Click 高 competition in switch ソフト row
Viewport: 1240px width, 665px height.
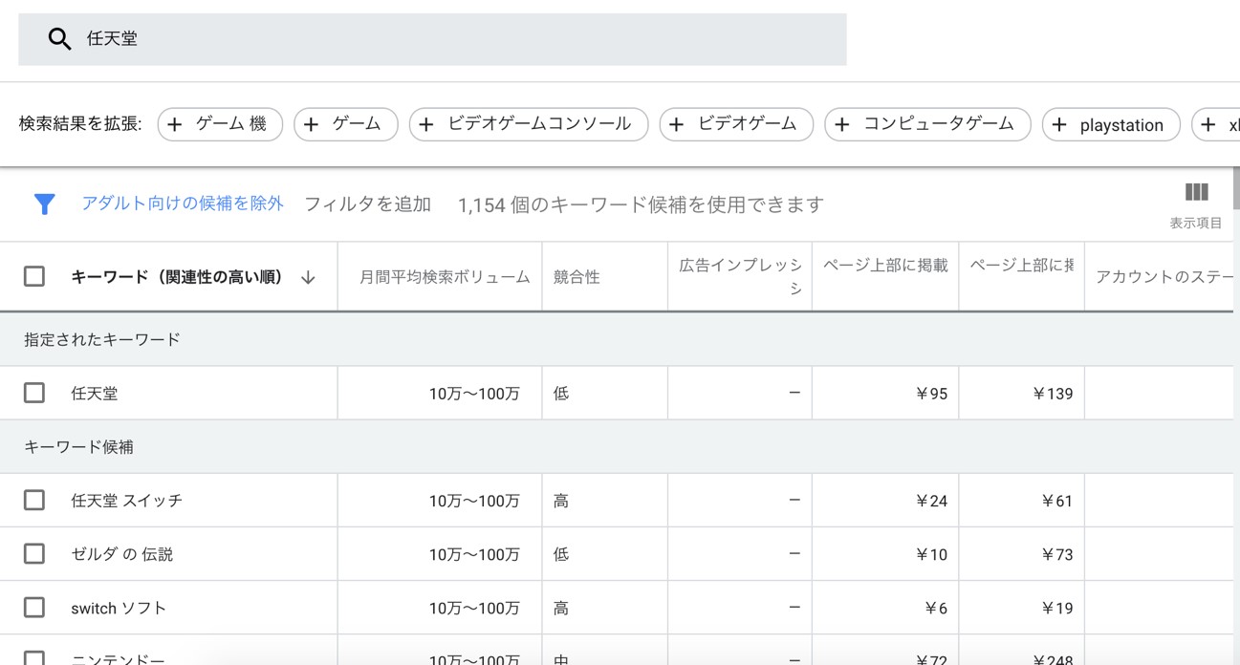click(561, 608)
